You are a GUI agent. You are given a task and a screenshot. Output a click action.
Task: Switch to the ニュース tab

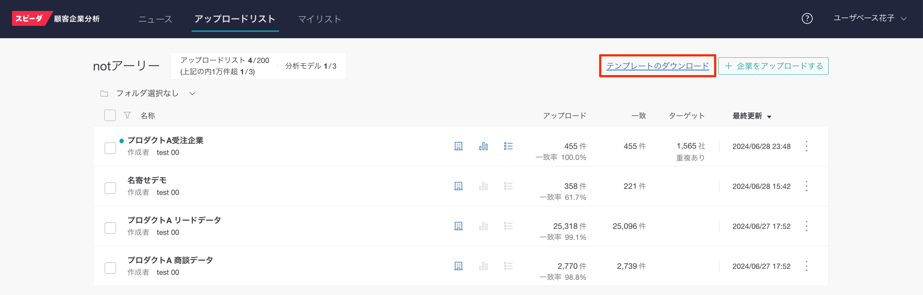tap(155, 19)
